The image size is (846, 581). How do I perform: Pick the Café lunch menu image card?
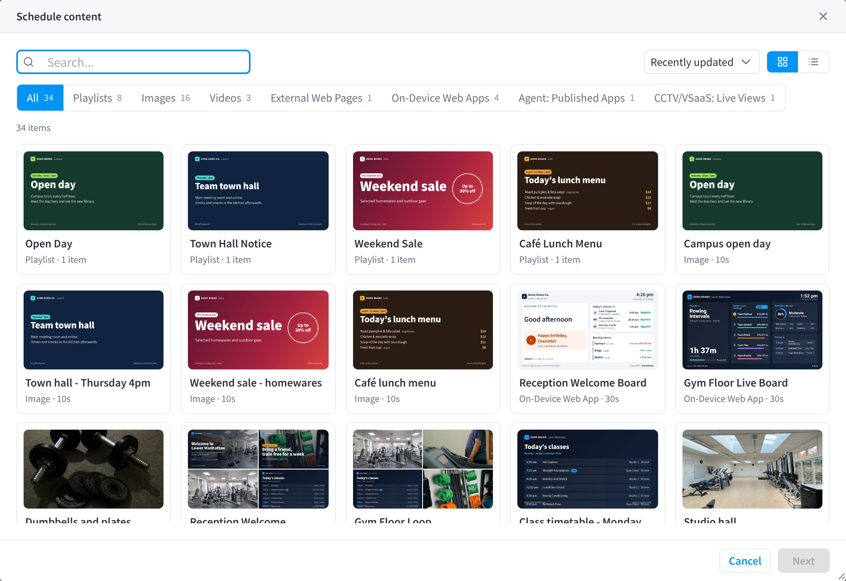tap(423, 348)
